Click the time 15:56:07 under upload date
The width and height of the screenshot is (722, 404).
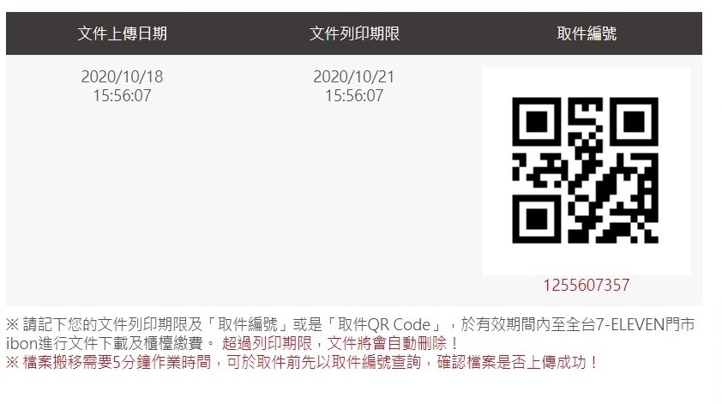pos(122,96)
